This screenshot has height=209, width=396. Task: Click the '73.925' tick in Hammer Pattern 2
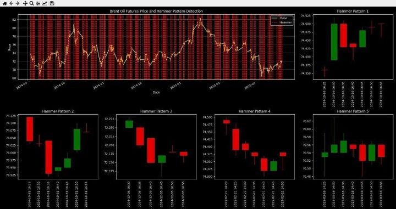(11, 175)
